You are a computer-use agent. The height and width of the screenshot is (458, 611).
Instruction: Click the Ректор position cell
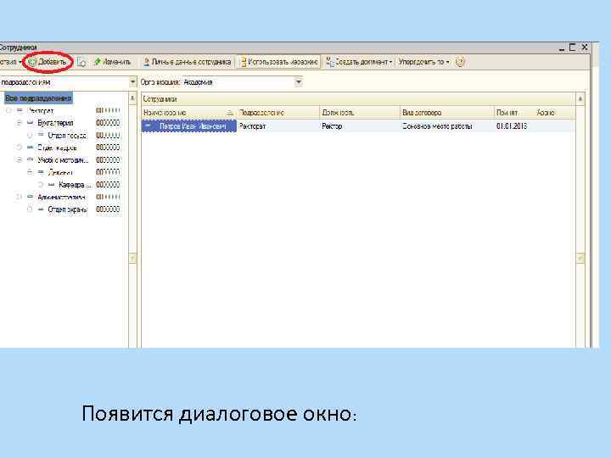[360, 126]
